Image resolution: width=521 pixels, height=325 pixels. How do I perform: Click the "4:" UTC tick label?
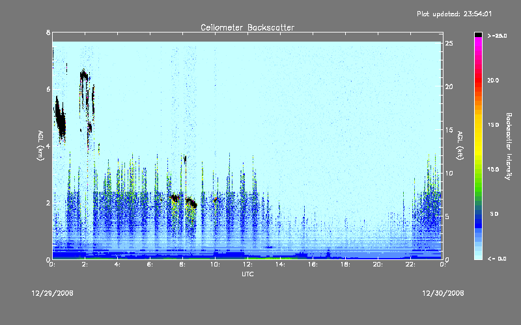click(x=117, y=265)
